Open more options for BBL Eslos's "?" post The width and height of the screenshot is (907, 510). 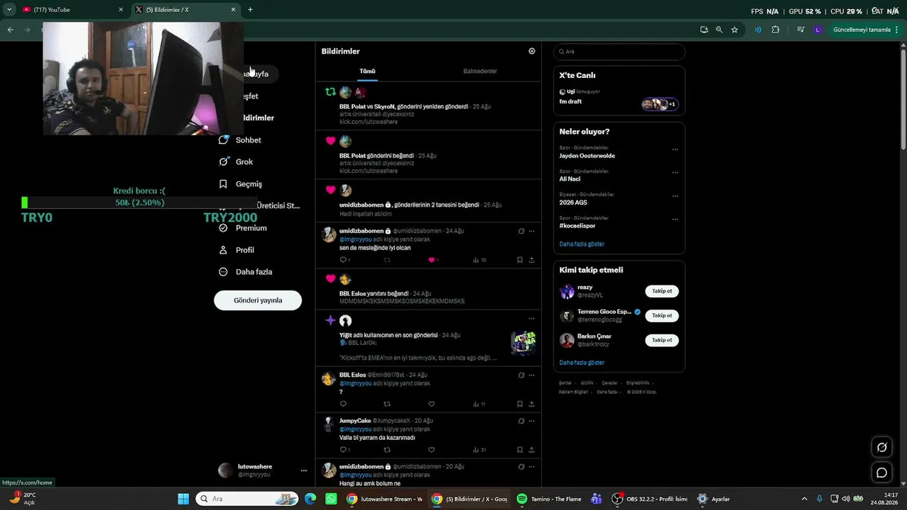point(531,375)
